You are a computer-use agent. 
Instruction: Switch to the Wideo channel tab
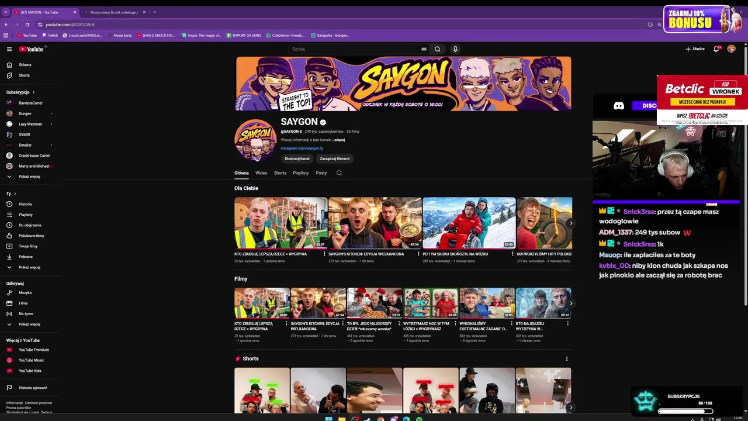point(261,173)
